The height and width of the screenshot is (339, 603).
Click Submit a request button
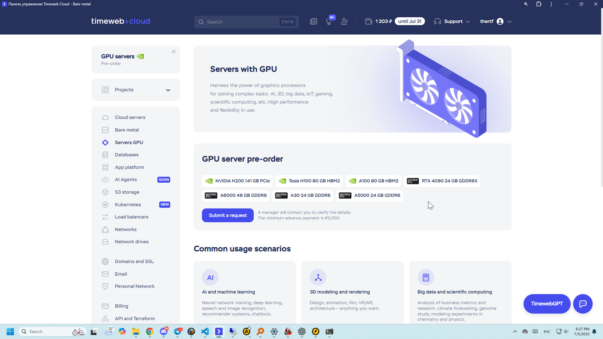click(228, 215)
